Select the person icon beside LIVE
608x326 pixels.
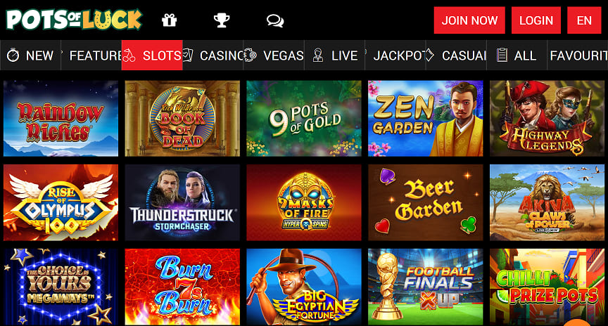pyautogui.click(x=318, y=56)
